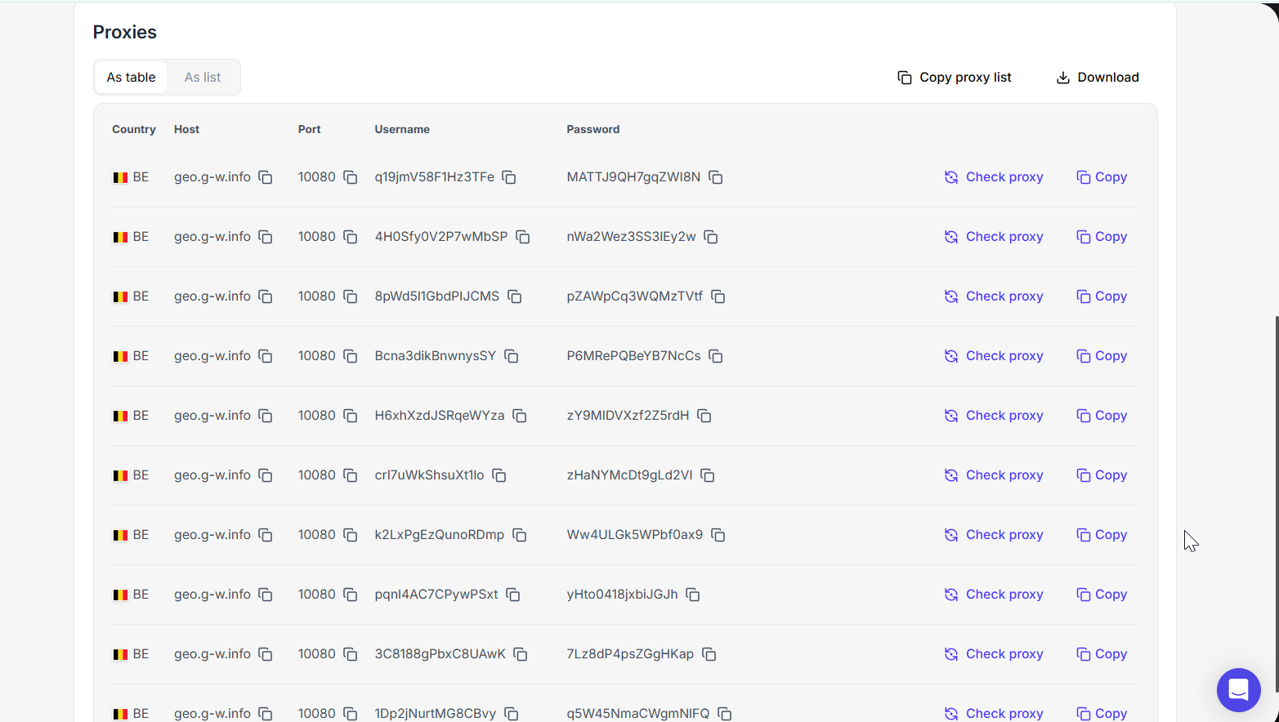This screenshot has height=722, width=1279.
Task: Click the page vertical scrollbar
Action: click(1276, 490)
